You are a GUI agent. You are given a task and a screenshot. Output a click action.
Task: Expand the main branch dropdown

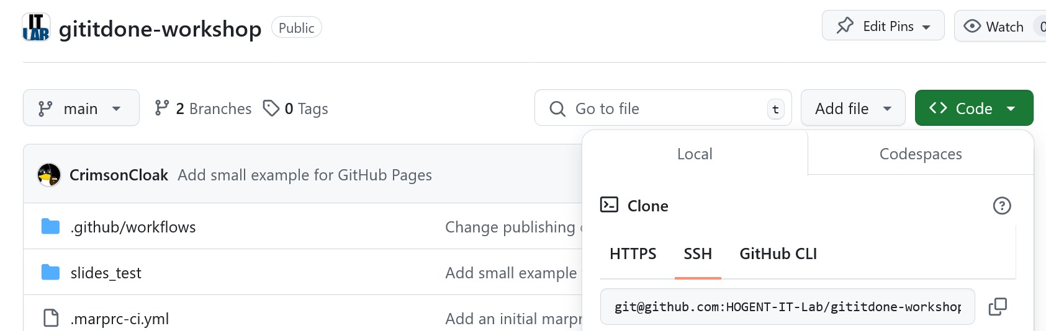tap(81, 108)
